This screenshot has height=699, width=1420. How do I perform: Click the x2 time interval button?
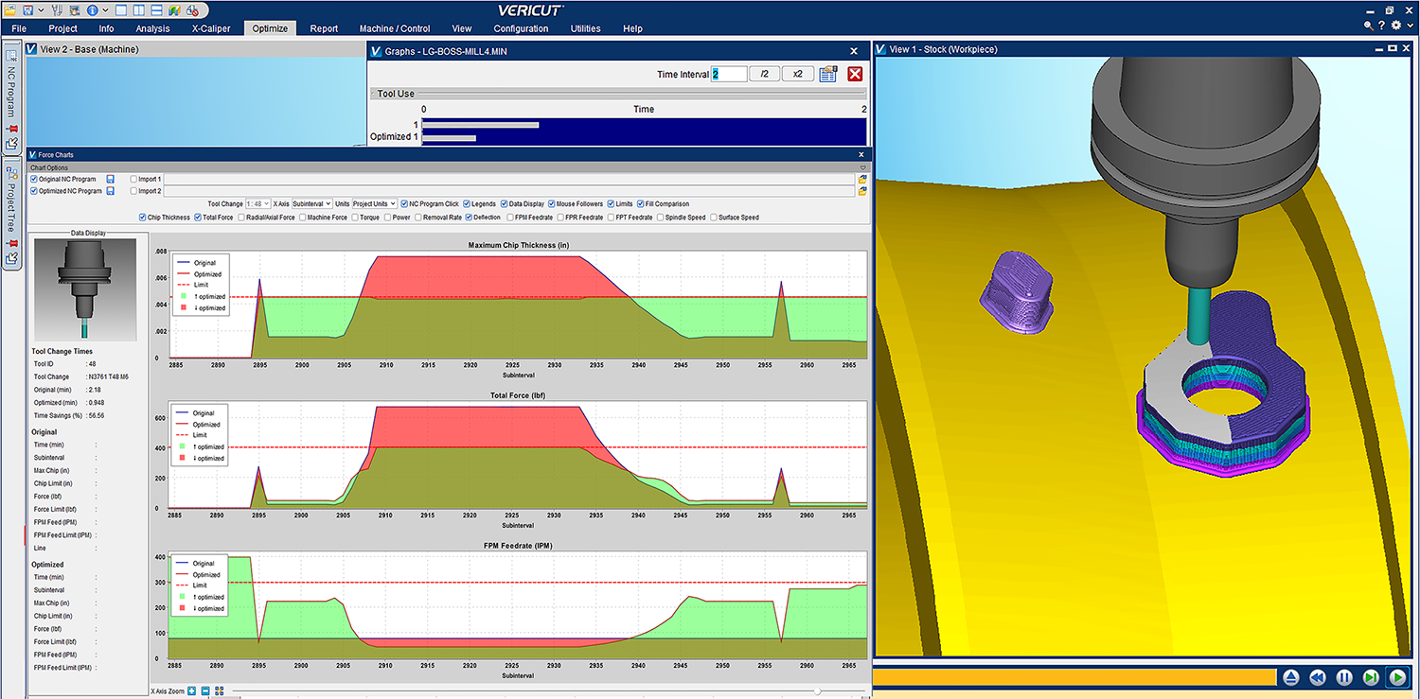[797, 74]
